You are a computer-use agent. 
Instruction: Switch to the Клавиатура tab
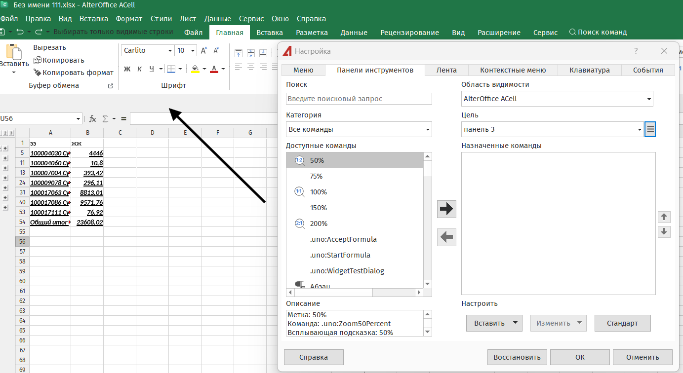click(x=589, y=70)
